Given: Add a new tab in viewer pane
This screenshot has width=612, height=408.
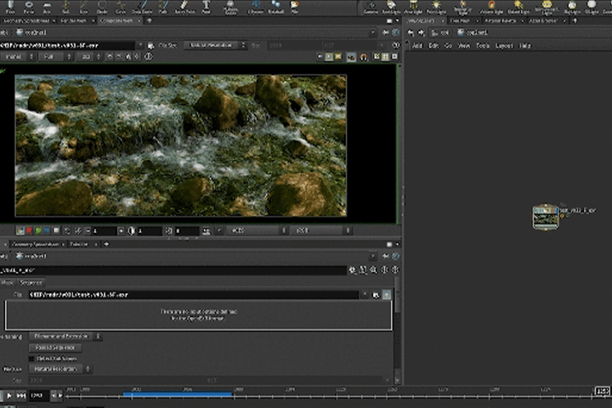Looking at the screenshot, I should pyautogui.click(x=149, y=20).
